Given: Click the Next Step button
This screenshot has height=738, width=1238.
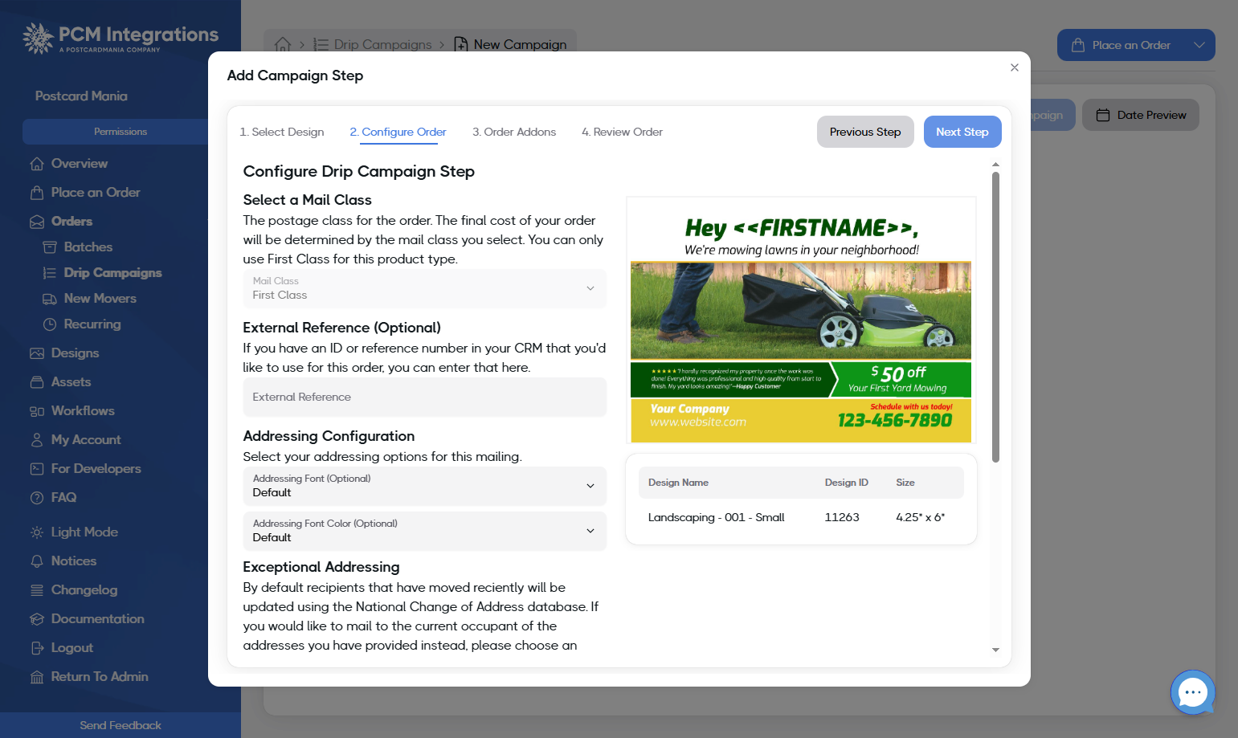Looking at the screenshot, I should [x=962, y=132].
